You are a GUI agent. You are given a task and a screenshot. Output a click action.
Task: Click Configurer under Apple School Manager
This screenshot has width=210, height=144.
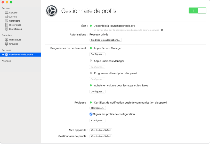coord(97,54)
